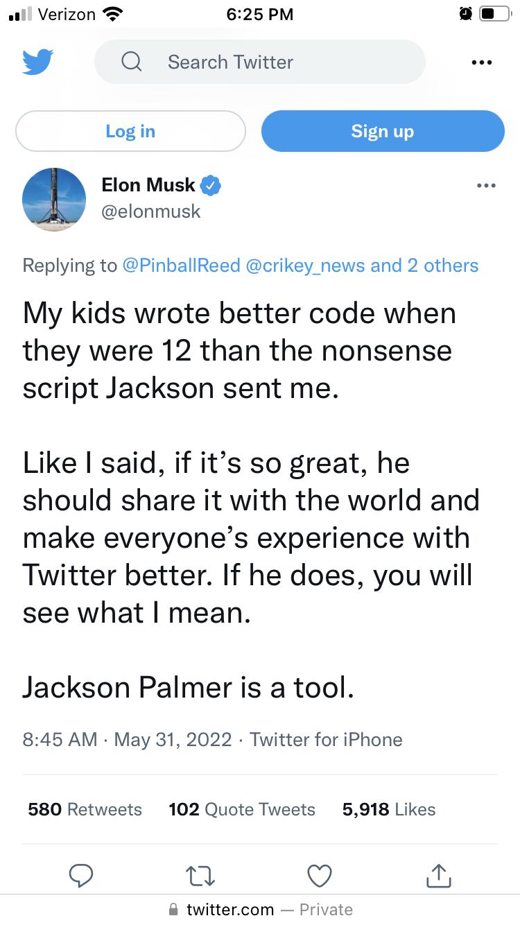Like the tweet using the heart icon
This screenshot has width=520, height=925.
(319, 876)
